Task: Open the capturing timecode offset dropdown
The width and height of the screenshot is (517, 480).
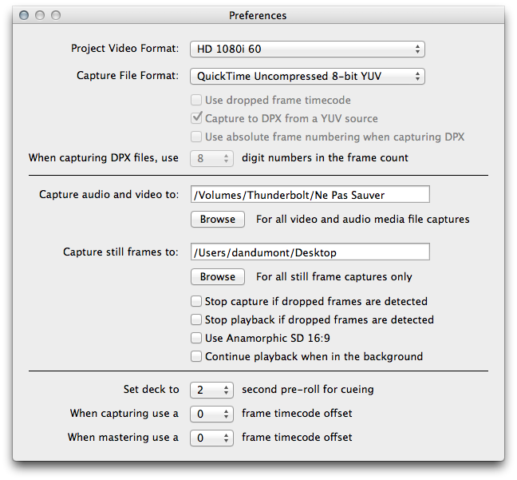Action: point(211,414)
